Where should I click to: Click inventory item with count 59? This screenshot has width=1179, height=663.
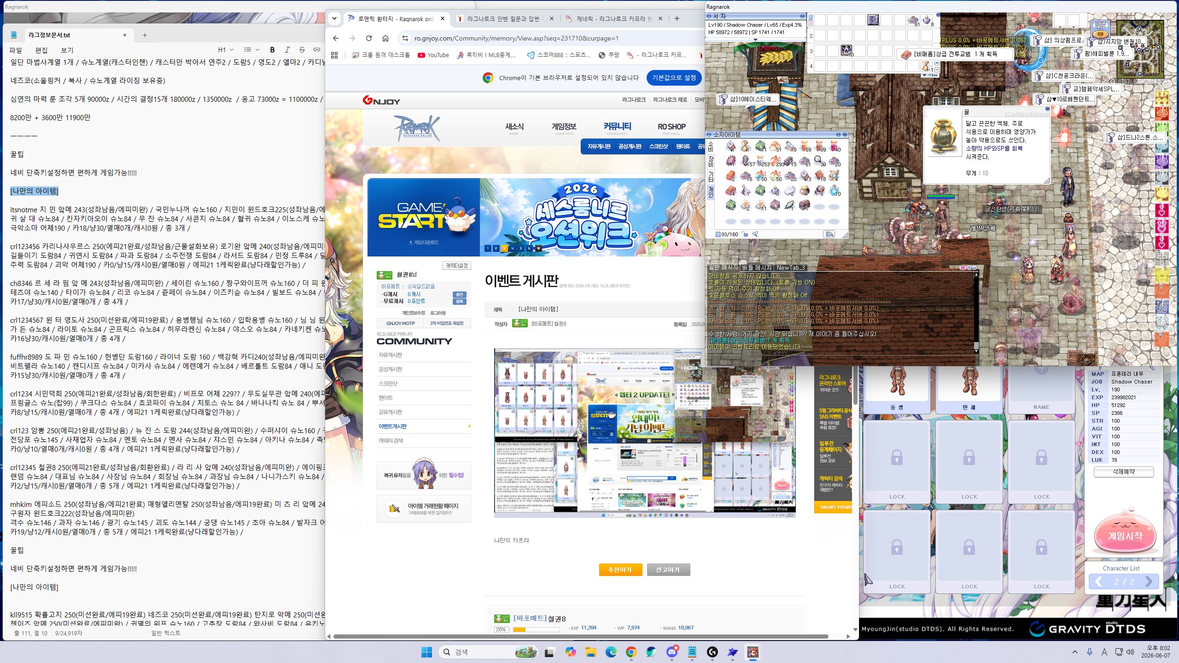click(x=805, y=146)
